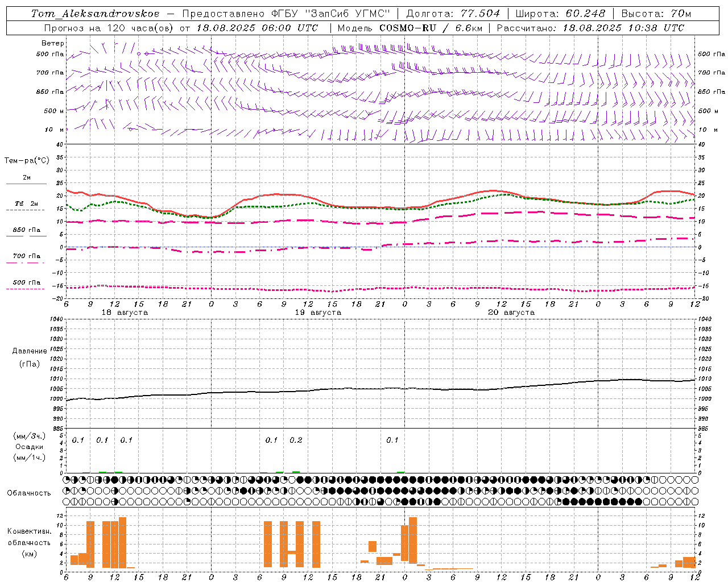728x582 pixels.
Task: Click the black pressure curve
Action: coord(381,389)
